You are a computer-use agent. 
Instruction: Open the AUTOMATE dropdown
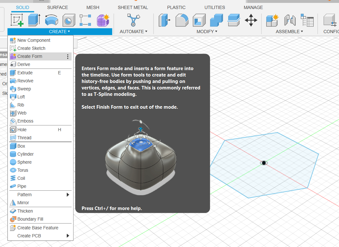click(134, 32)
